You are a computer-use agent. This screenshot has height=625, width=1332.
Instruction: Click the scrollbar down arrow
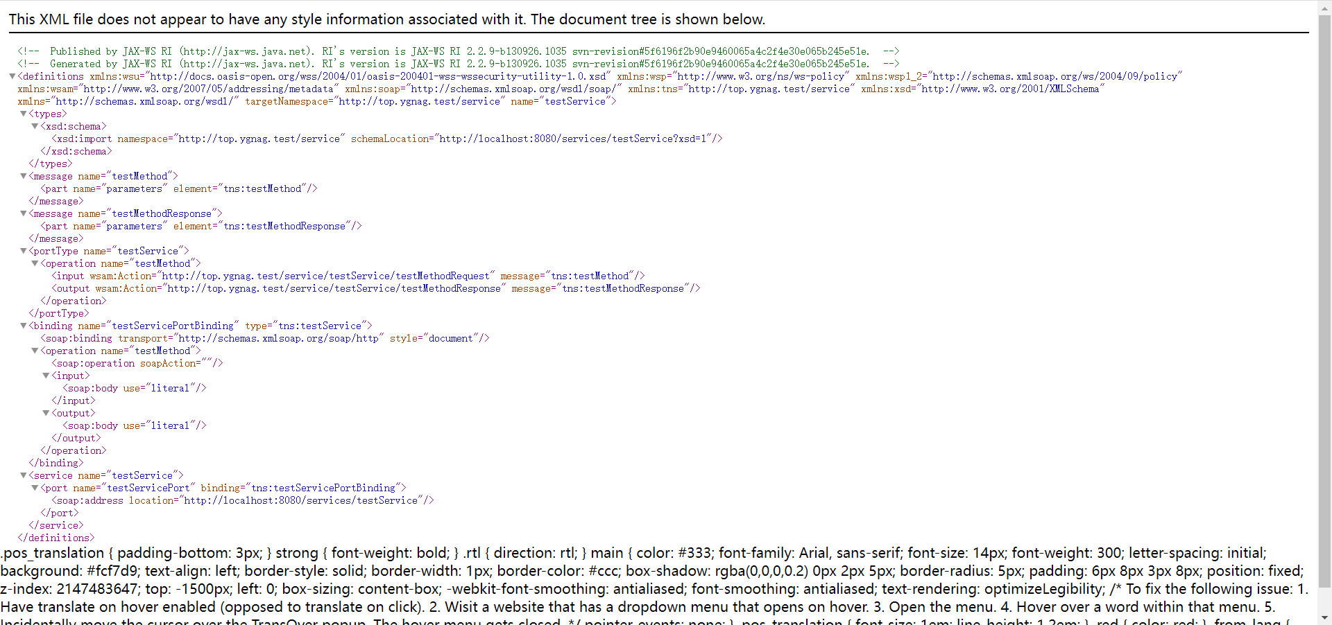coord(1324,618)
